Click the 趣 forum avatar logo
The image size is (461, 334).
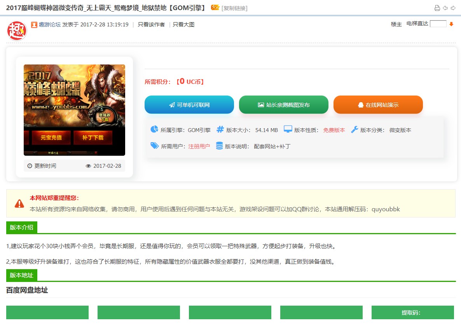pyautogui.click(x=17, y=31)
